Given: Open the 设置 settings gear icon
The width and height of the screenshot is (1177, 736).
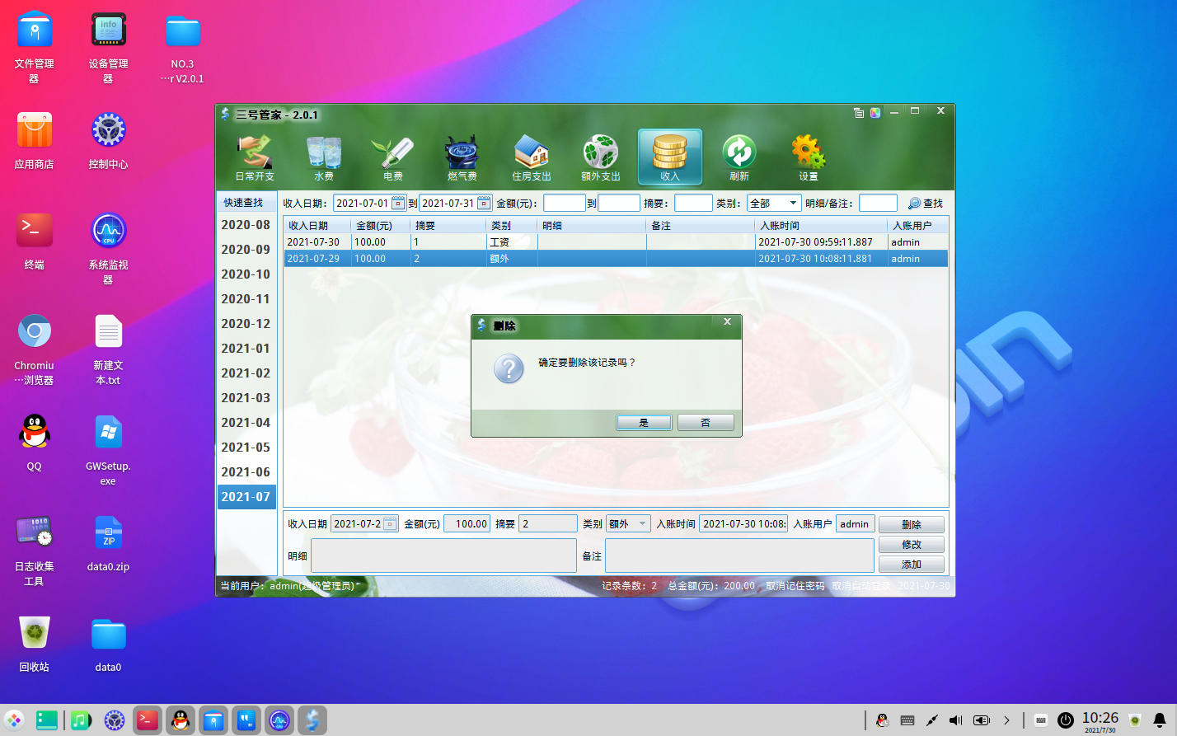Looking at the screenshot, I should click(809, 157).
